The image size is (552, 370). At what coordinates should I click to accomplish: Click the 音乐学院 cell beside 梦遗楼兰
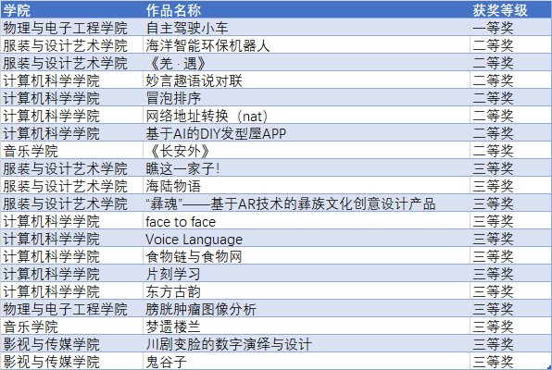click(x=72, y=326)
